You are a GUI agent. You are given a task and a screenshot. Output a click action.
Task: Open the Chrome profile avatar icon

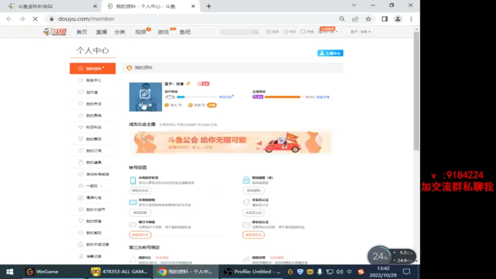(x=398, y=19)
